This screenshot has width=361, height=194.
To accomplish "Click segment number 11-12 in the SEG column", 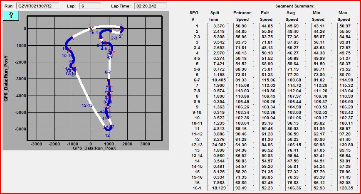I will [x=197, y=134].
